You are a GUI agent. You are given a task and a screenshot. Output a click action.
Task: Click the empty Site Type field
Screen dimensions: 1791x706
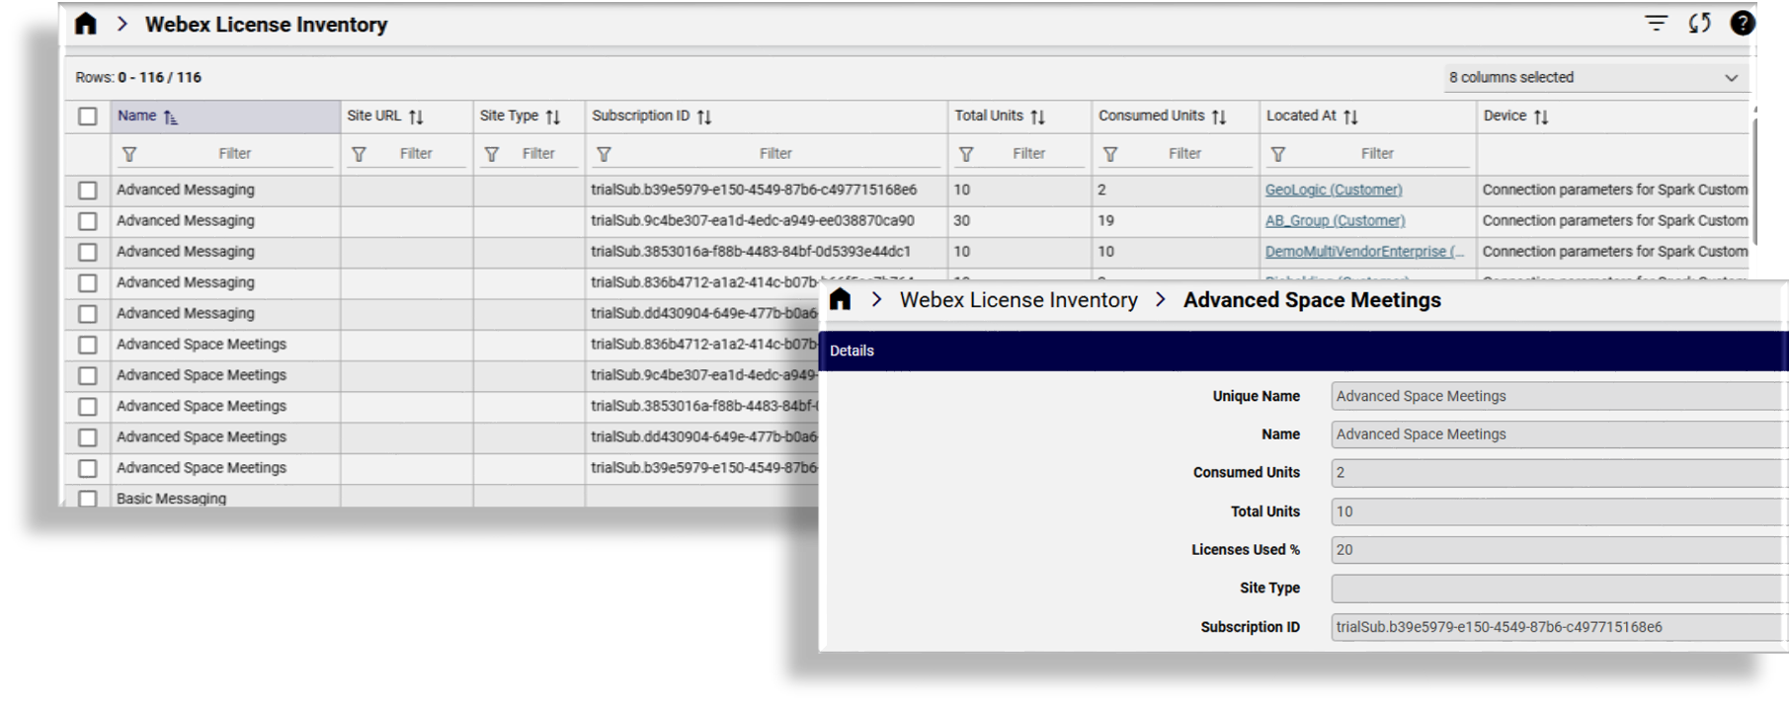(x=1558, y=588)
